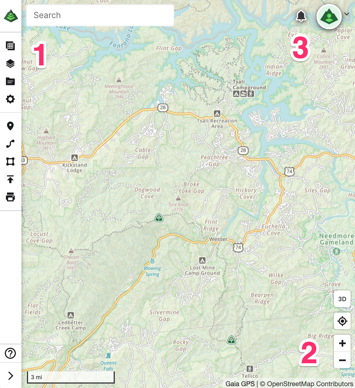This screenshot has width=355, height=388.
Task: Click the profile avatar menu
Action: pos(329,17)
